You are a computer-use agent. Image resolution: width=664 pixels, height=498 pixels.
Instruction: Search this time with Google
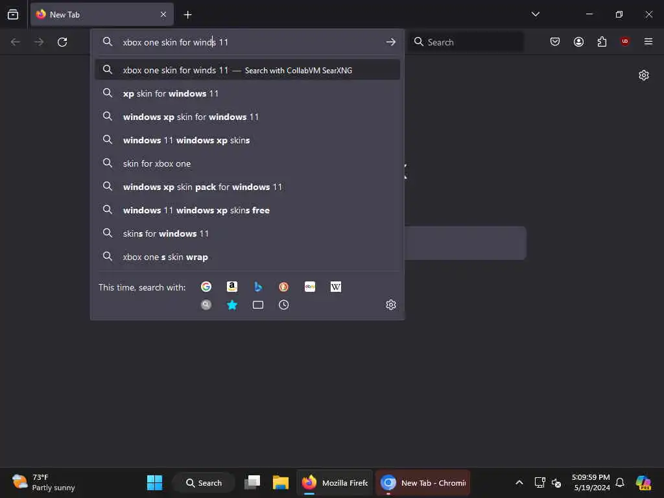(x=206, y=287)
